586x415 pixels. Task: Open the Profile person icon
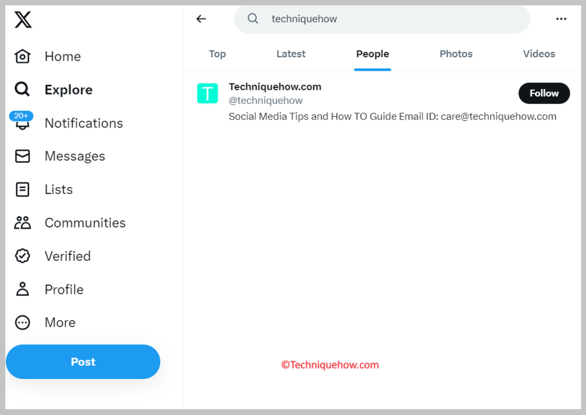(22, 289)
